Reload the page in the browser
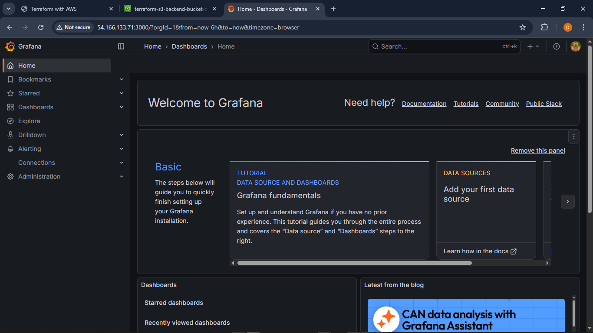The height and width of the screenshot is (333, 593). 41,27
